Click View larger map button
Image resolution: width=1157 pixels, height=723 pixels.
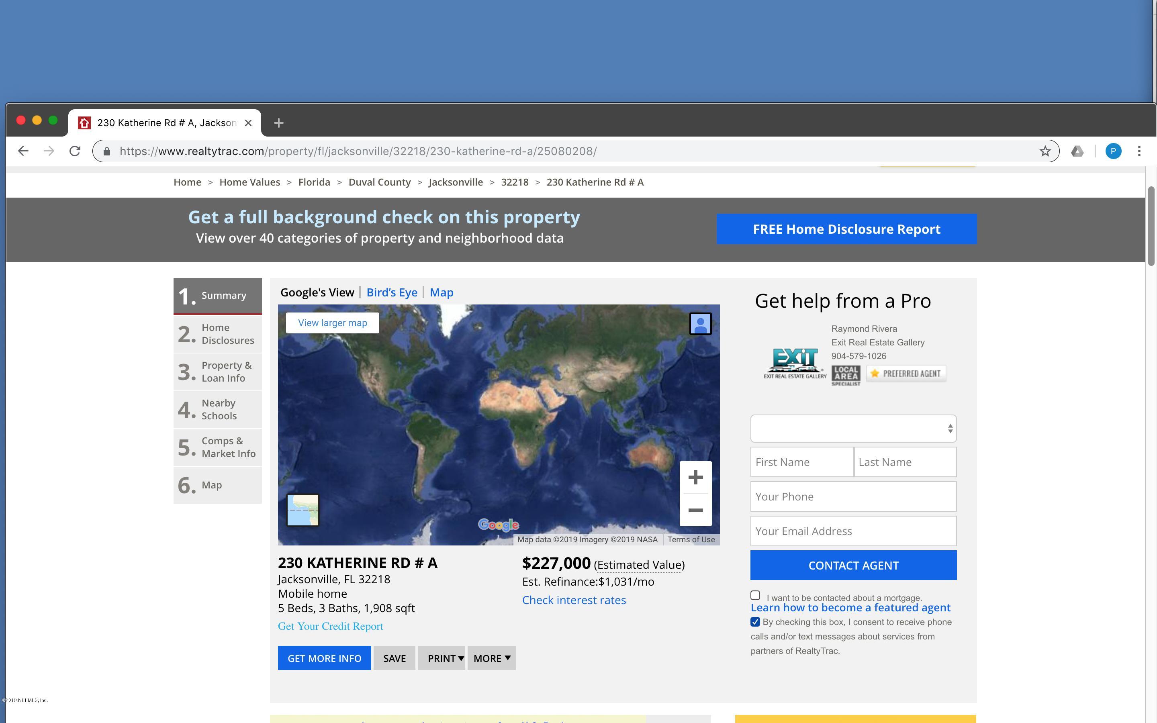point(332,323)
